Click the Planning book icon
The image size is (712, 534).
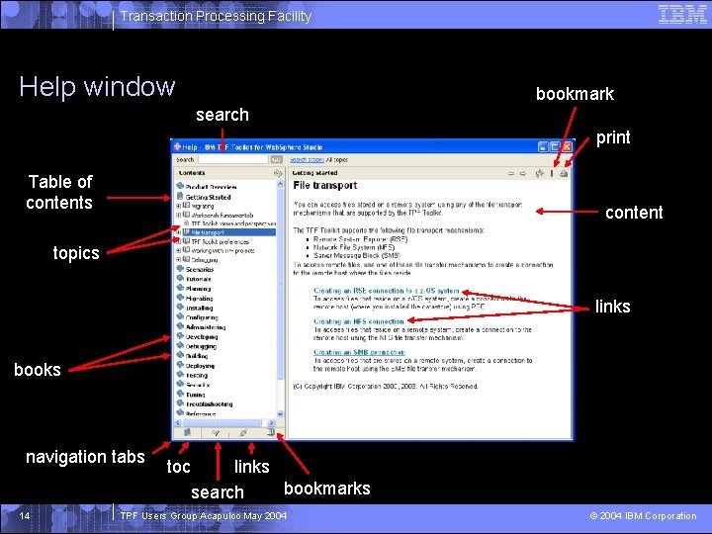click(x=180, y=288)
